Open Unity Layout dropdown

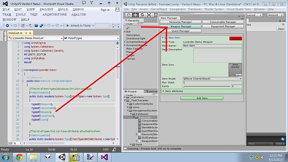click(x=254, y=15)
